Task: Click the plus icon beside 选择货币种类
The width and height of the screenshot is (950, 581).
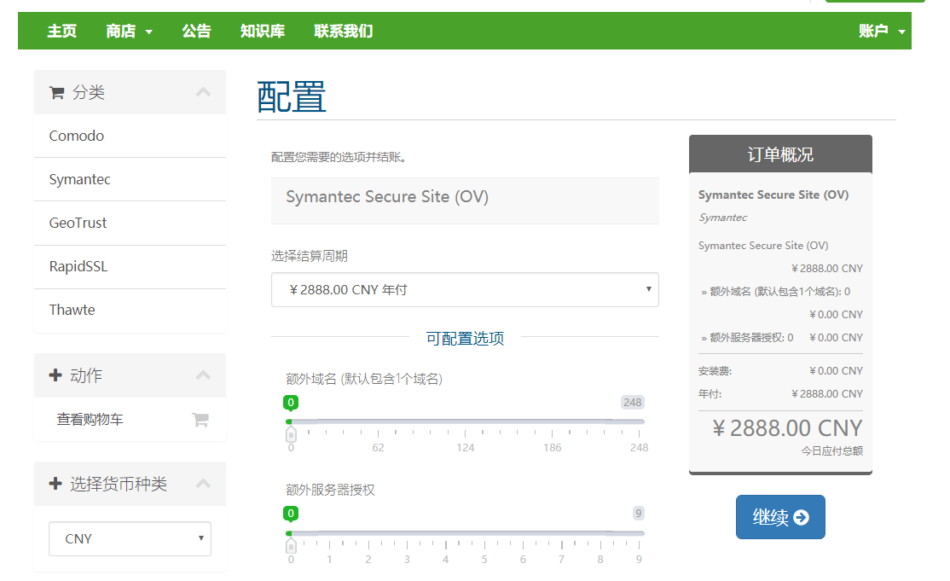Action: 56,484
